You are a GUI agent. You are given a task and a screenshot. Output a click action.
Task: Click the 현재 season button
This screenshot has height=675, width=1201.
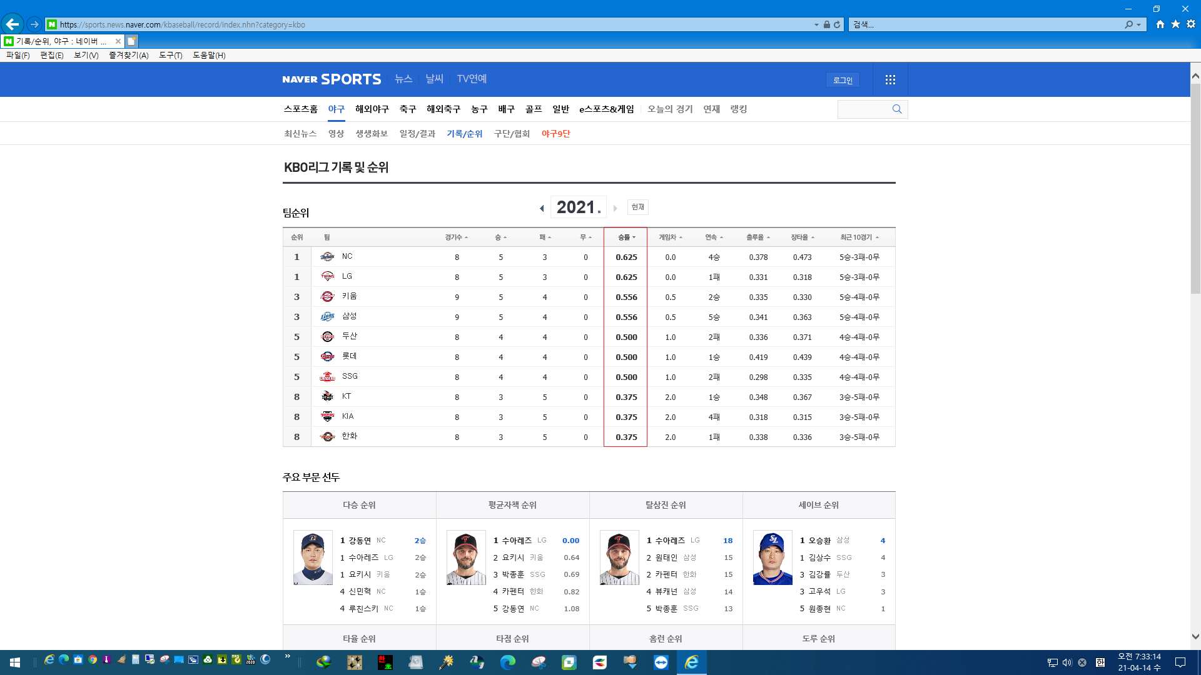pyautogui.click(x=637, y=207)
